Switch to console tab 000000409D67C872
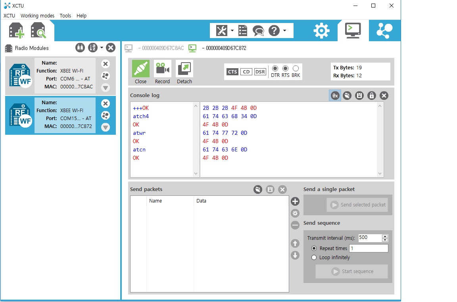Image resolution: width=457 pixels, height=302 pixels. (217, 48)
